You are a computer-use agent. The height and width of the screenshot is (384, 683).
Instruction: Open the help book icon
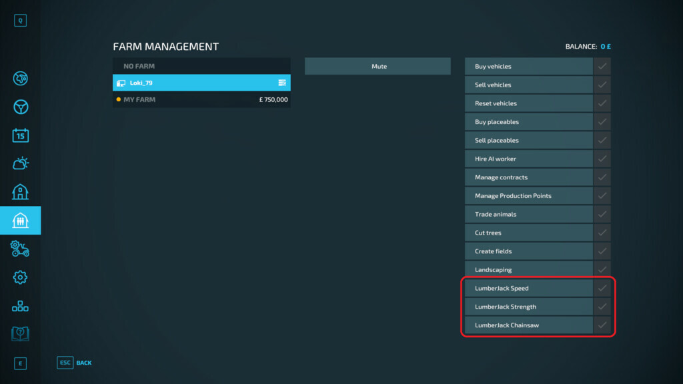tap(20, 333)
